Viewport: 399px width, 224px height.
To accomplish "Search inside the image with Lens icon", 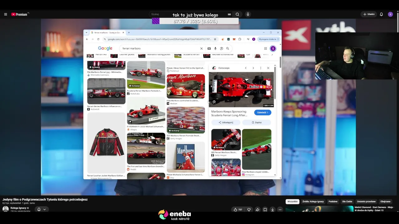I will (214, 102).
